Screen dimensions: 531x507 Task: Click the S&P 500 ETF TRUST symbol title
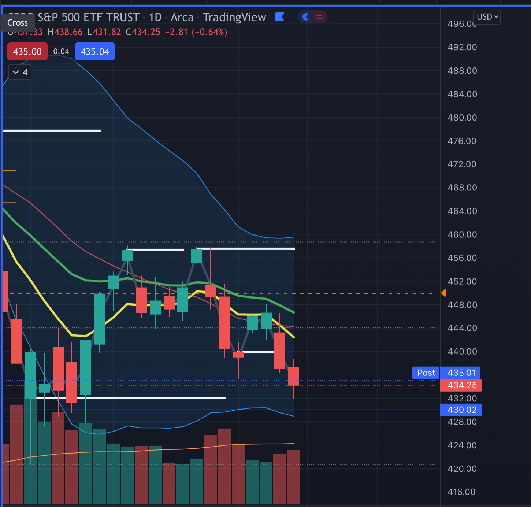89,17
